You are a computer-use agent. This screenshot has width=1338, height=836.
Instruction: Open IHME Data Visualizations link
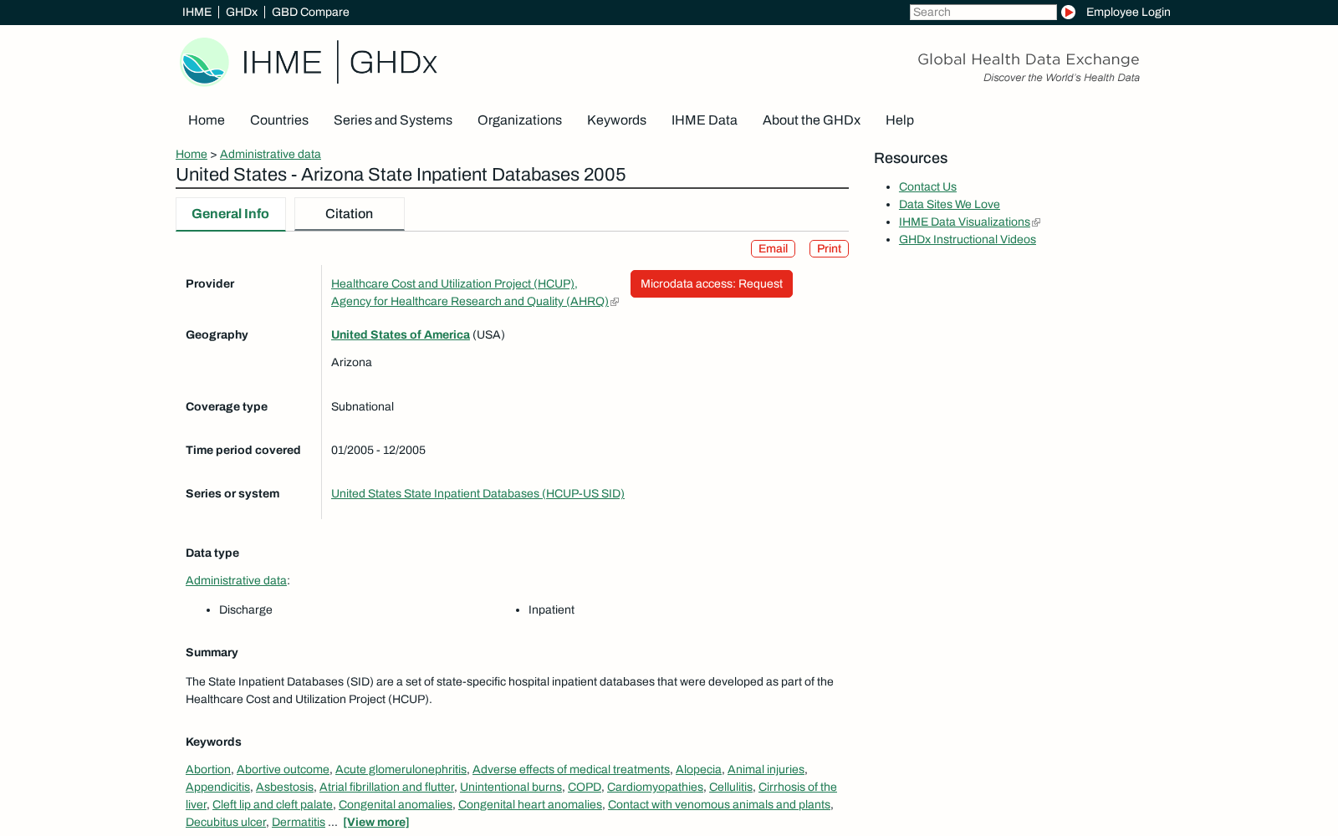(964, 222)
